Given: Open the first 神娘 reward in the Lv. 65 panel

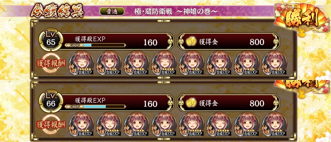Looking at the screenshot, I should 81,63.
